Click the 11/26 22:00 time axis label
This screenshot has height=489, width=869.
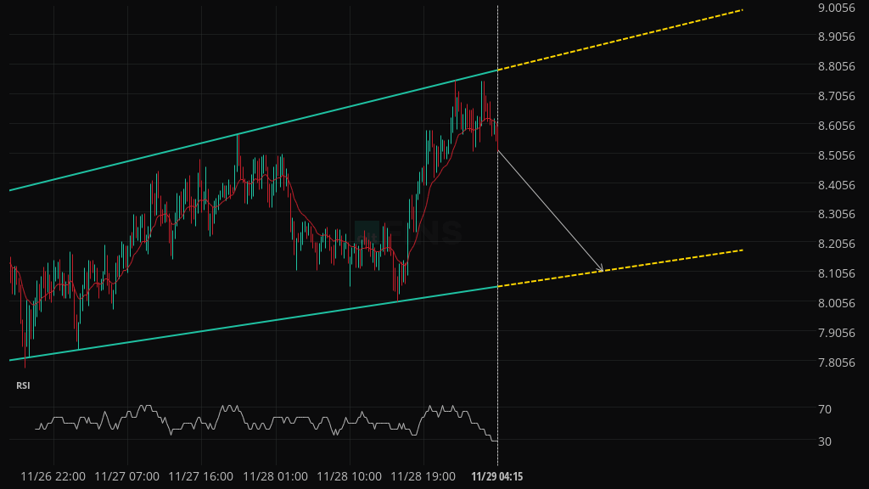[53, 476]
